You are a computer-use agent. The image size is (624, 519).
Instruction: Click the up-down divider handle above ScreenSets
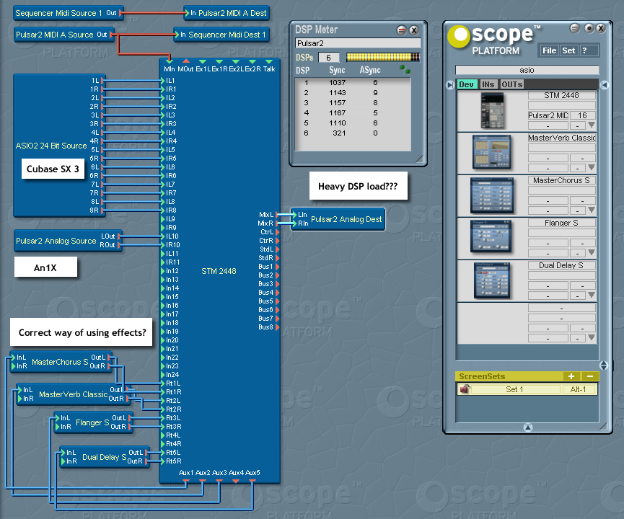pyautogui.click(x=604, y=365)
